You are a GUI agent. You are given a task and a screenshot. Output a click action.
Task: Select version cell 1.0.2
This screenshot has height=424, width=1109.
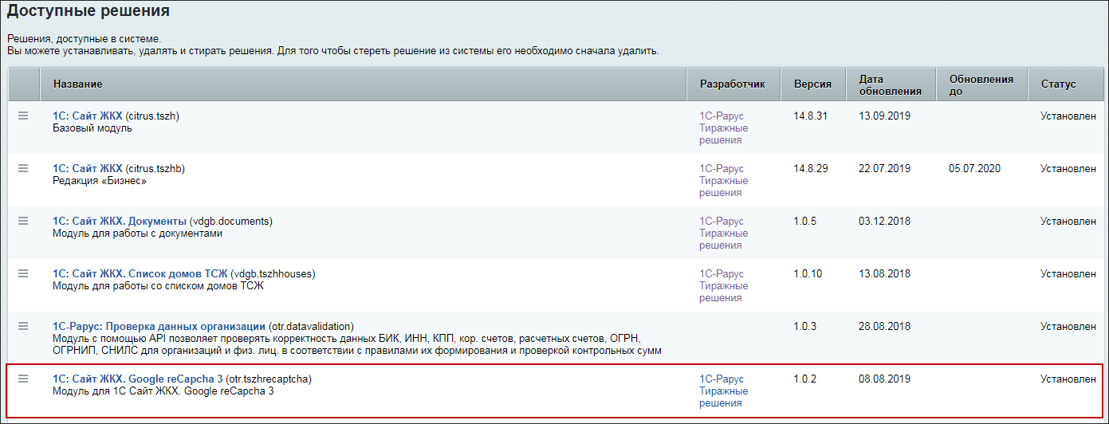tap(804, 379)
